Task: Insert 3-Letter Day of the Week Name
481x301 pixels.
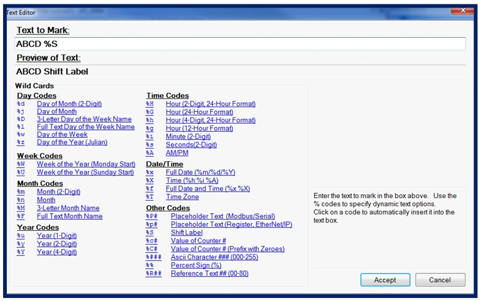Action: [x=84, y=119]
